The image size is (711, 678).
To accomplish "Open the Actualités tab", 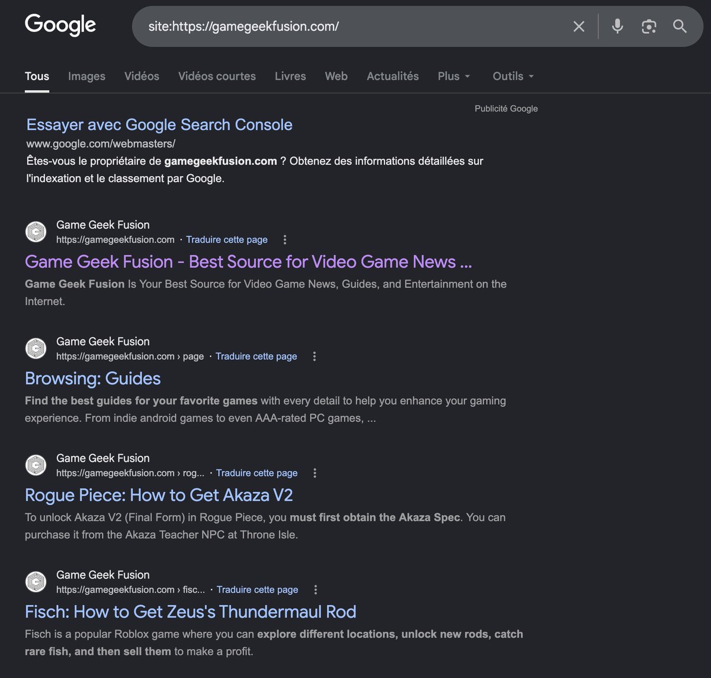I will (x=393, y=76).
